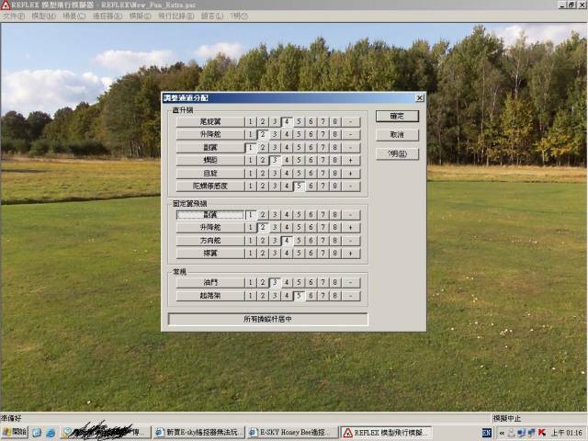
Task: Select channel 3 for helicopter 升降舵 row
Action: point(275,134)
